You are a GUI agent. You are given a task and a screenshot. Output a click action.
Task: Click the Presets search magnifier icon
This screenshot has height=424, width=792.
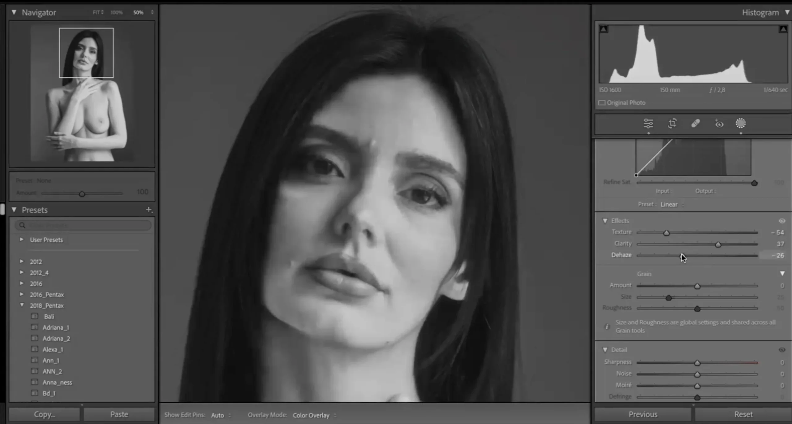(22, 225)
